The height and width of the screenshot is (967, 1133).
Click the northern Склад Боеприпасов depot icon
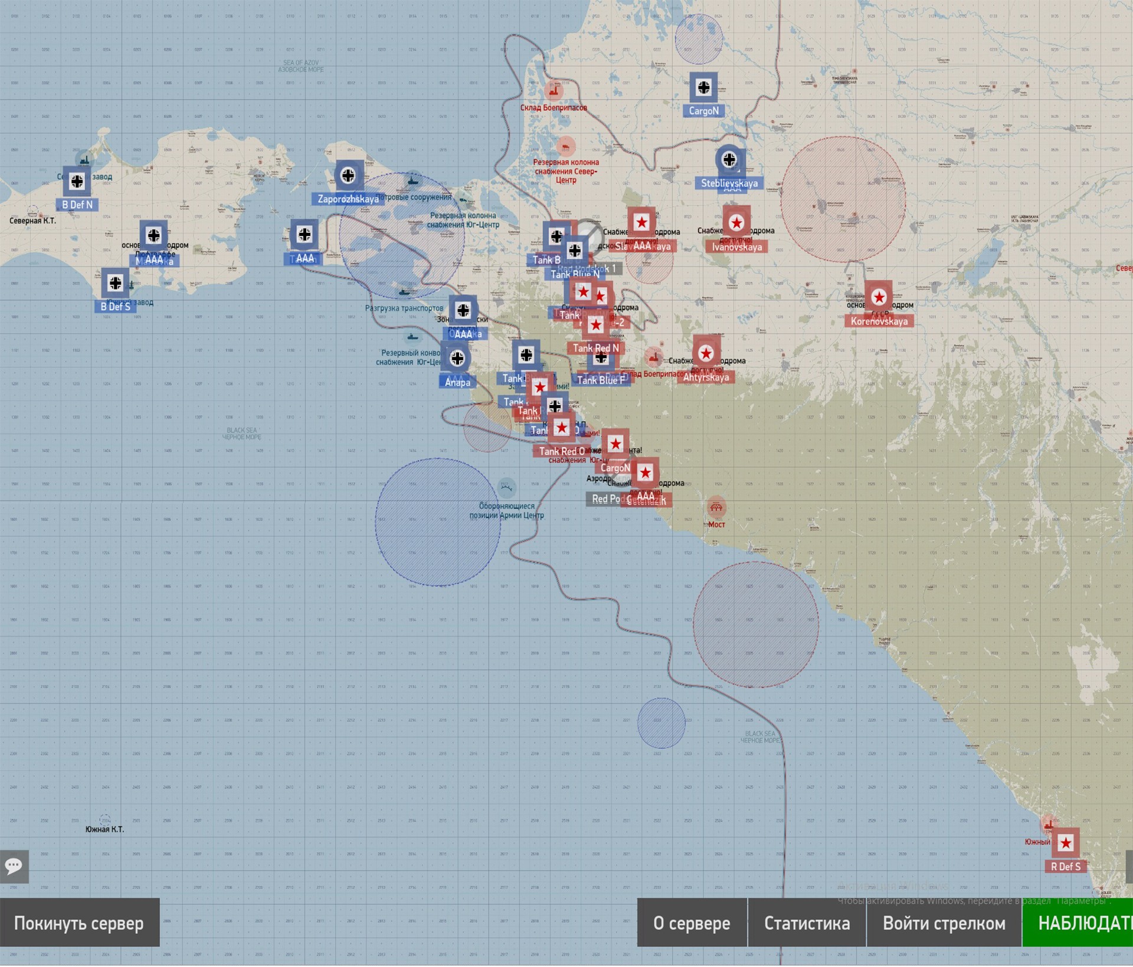[554, 91]
